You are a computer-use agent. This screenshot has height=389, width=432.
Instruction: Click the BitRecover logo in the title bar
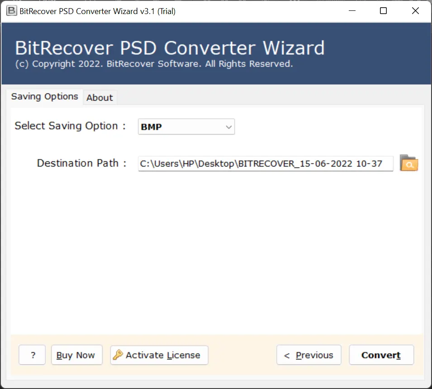point(11,10)
